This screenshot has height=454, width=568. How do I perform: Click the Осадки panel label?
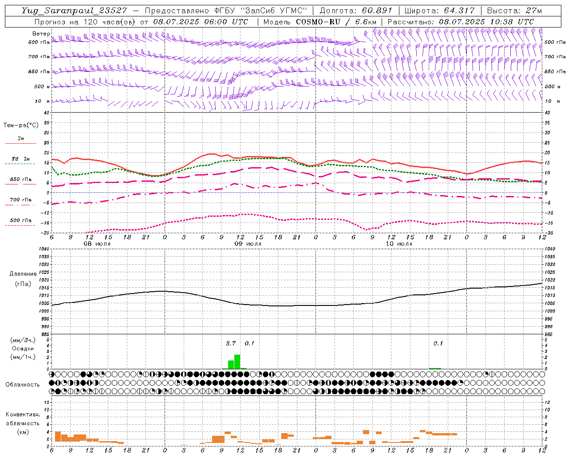pyautogui.click(x=23, y=348)
